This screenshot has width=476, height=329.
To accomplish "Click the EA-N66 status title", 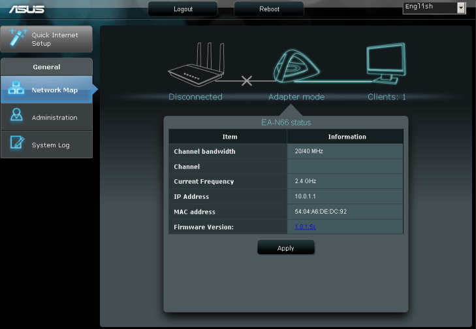I will point(286,122).
